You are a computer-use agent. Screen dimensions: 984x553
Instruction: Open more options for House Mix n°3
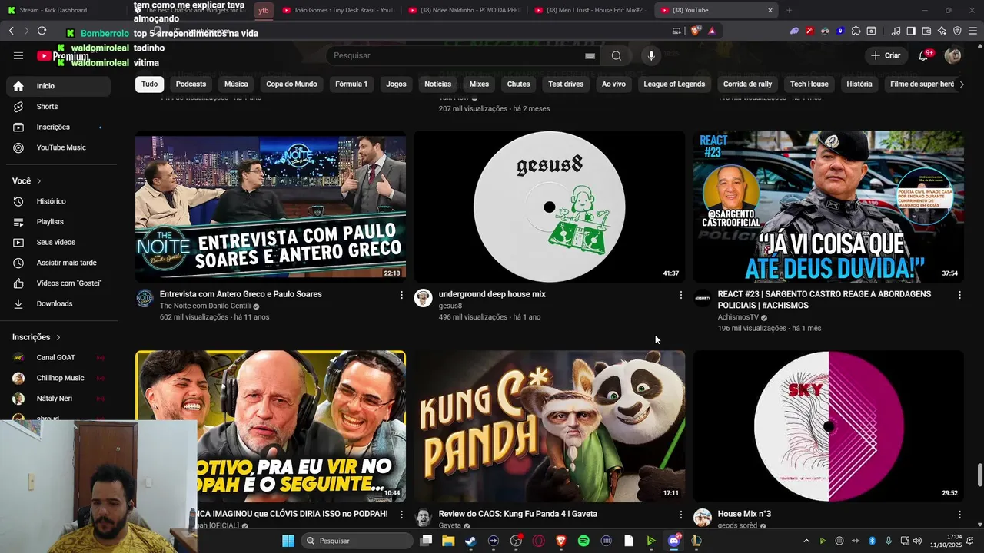959,515
